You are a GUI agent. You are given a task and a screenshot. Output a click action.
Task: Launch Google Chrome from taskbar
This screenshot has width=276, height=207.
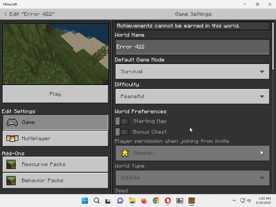tap(156, 201)
